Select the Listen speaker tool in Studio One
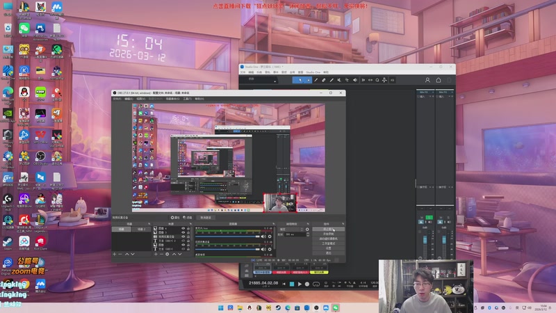Viewport: 556px width, 313px height. coord(355,80)
